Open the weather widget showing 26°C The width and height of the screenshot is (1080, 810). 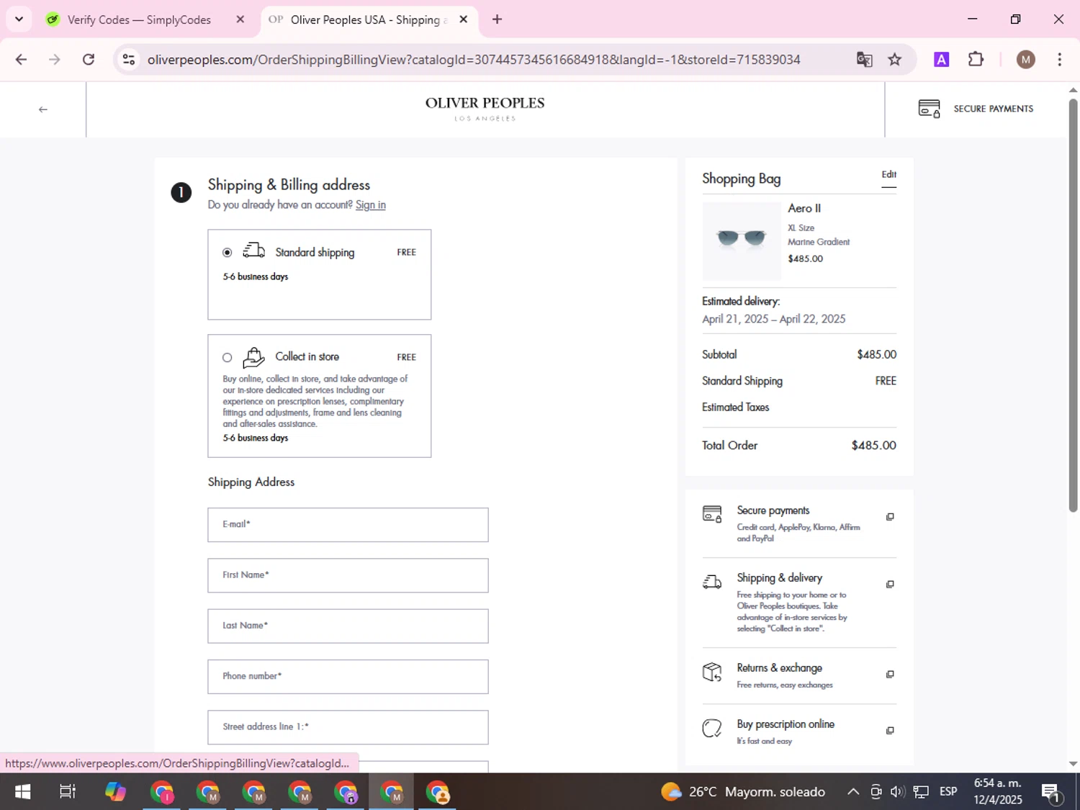point(743,792)
